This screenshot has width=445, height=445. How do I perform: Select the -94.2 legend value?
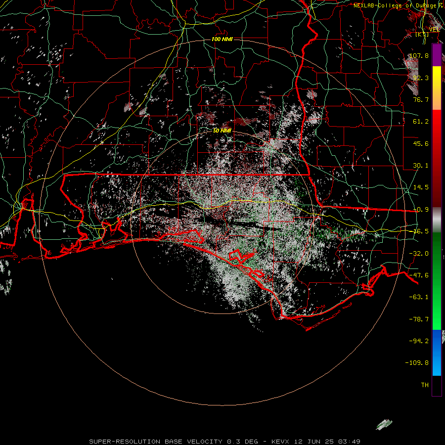[419, 341]
